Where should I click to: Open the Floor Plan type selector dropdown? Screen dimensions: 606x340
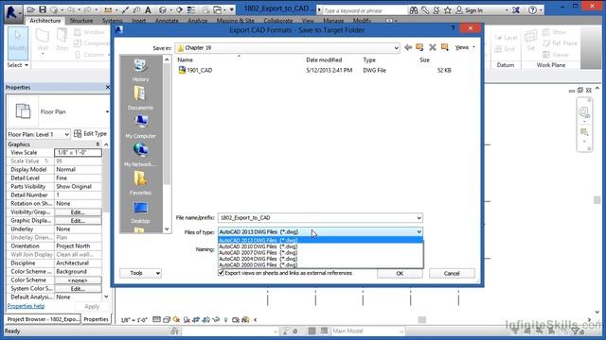(x=107, y=111)
